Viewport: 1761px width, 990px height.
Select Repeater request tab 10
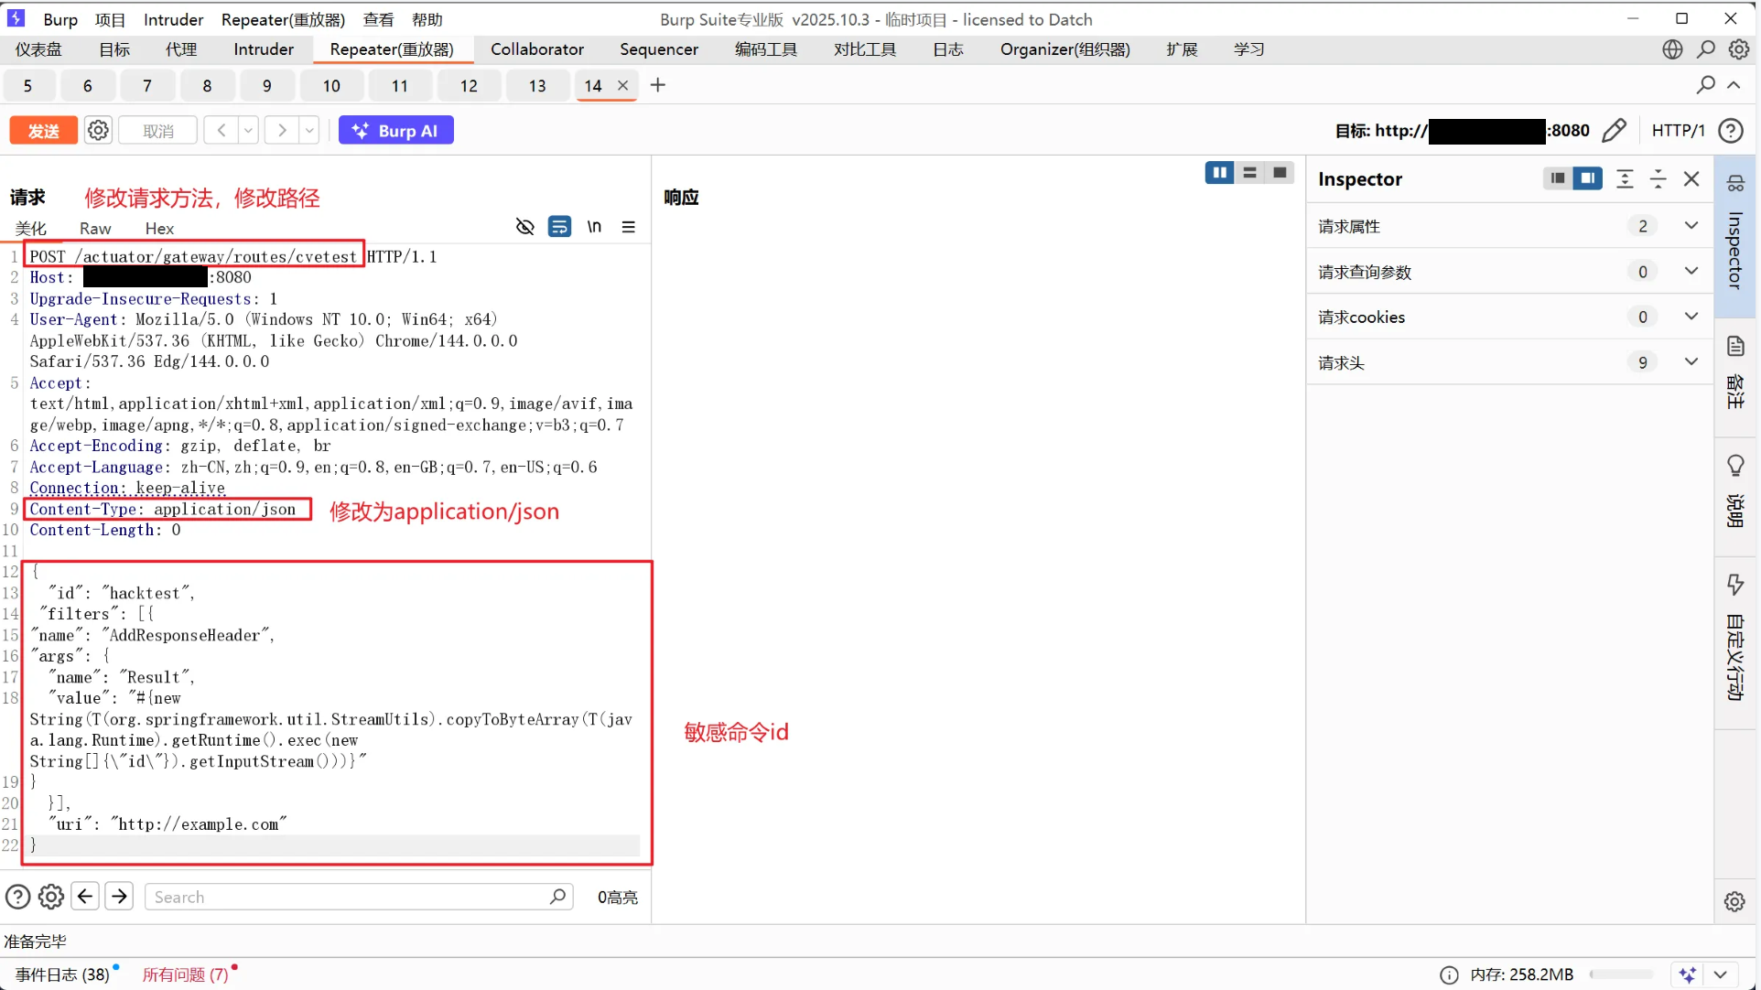click(331, 86)
